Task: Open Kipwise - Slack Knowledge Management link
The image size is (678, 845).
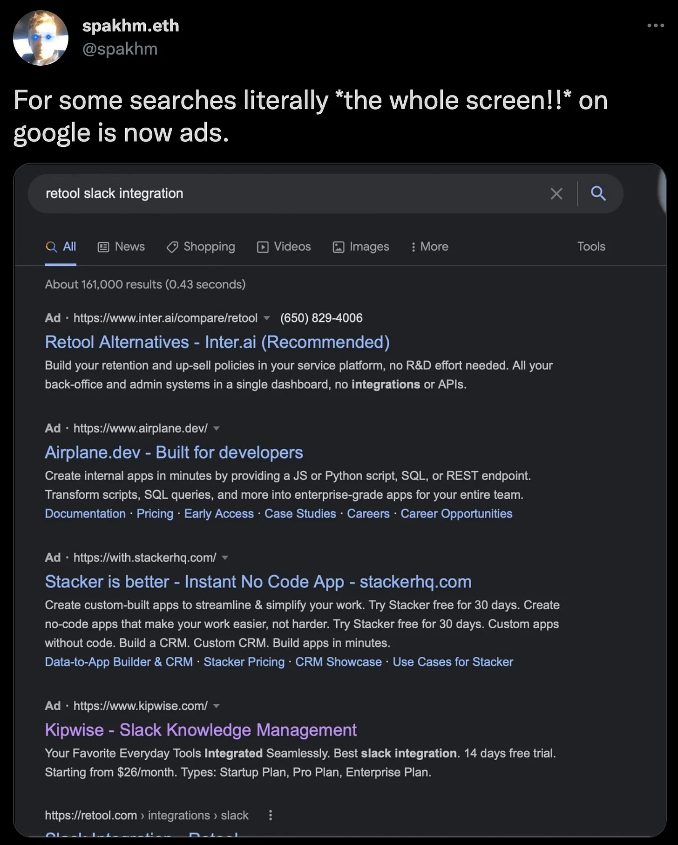Action: point(201,730)
